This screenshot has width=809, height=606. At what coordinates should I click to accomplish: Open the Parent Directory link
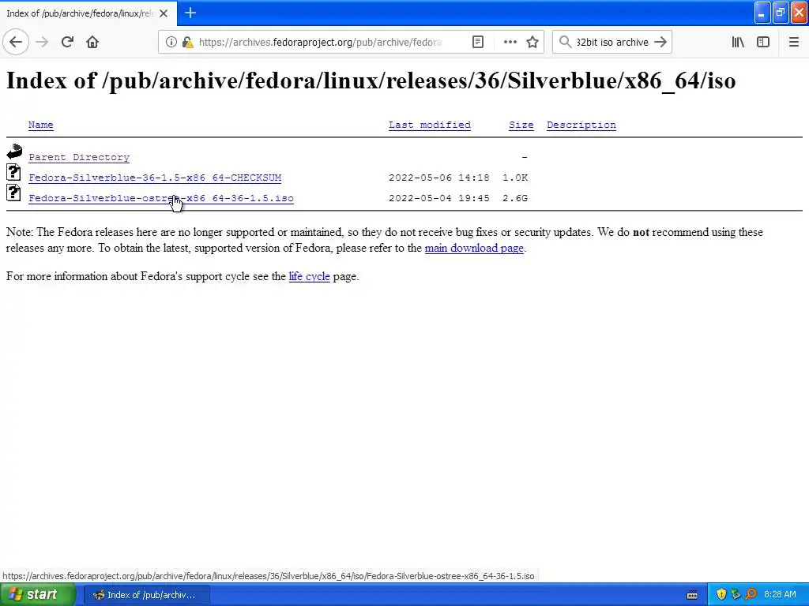tap(79, 157)
